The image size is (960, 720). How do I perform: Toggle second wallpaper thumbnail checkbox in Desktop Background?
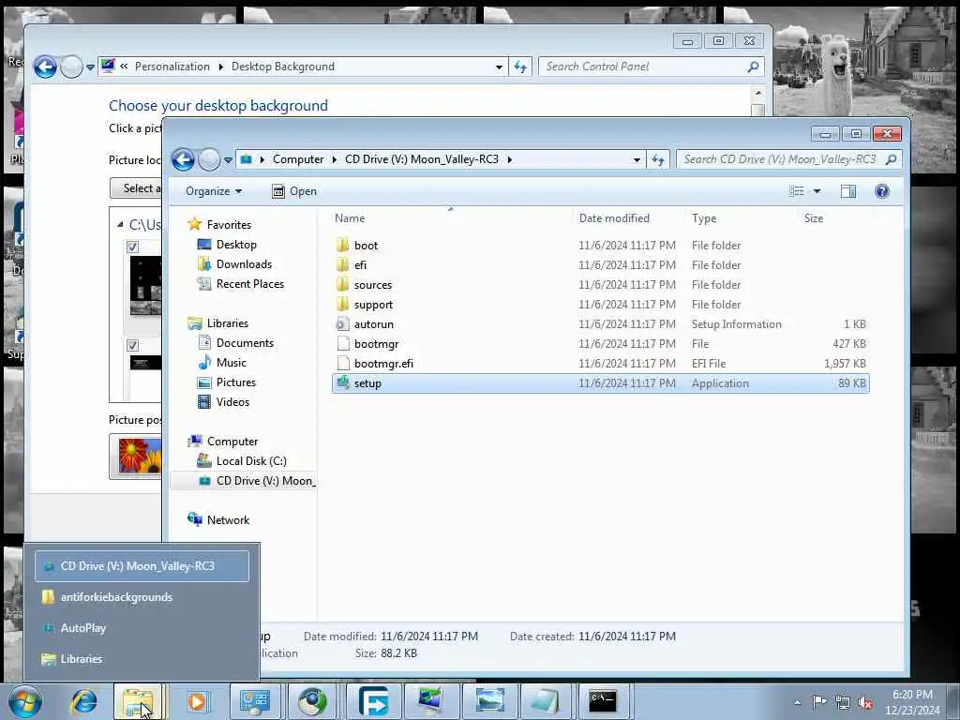tap(132, 345)
